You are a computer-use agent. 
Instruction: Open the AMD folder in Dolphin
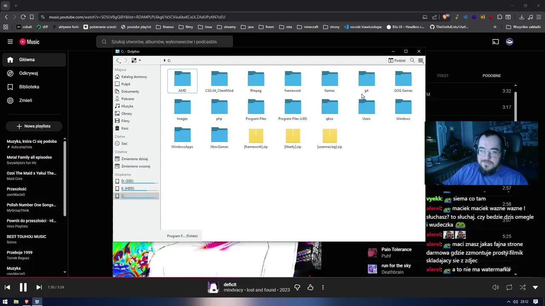click(182, 81)
